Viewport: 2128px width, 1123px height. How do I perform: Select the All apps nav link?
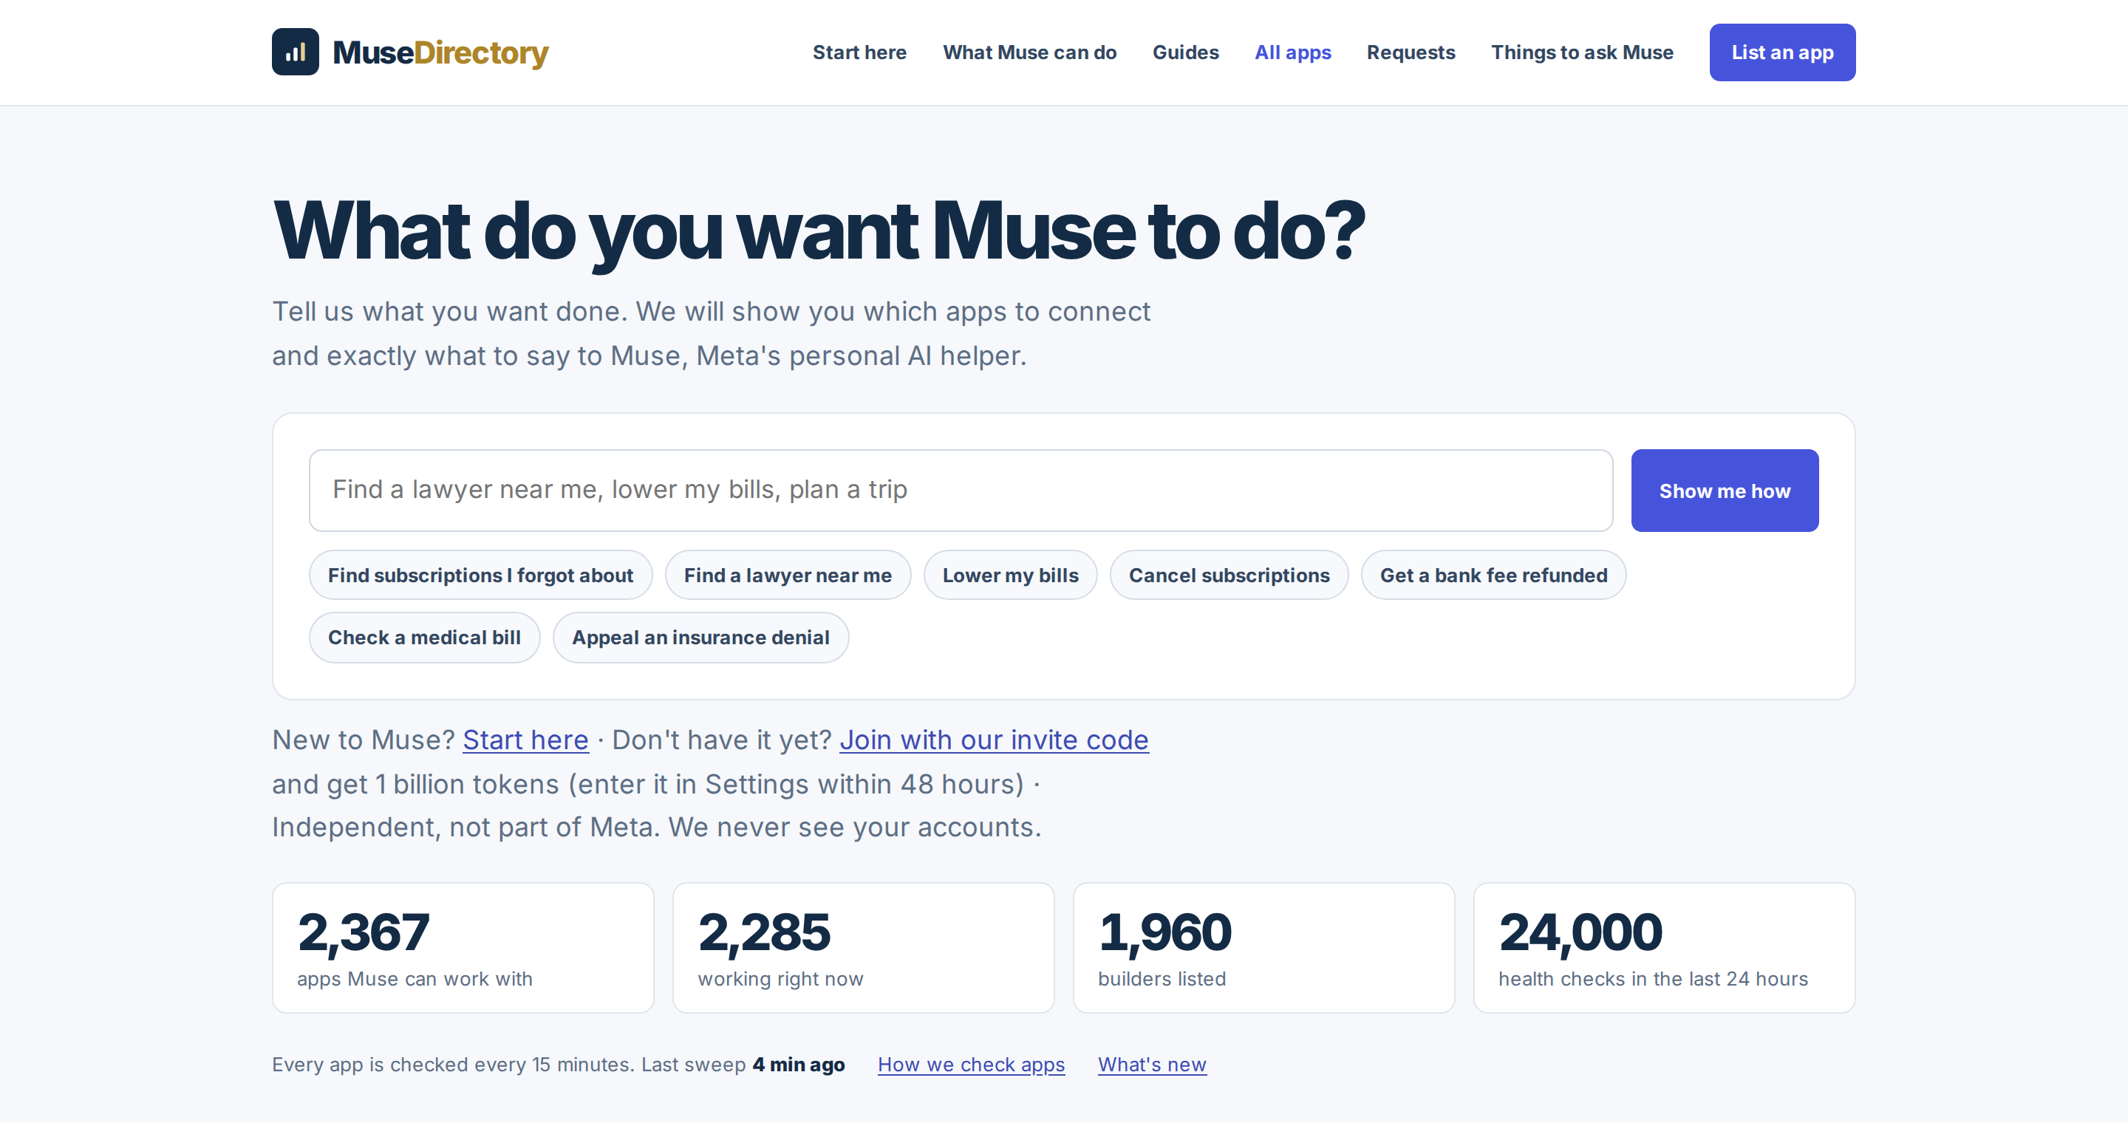(x=1293, y=52)
